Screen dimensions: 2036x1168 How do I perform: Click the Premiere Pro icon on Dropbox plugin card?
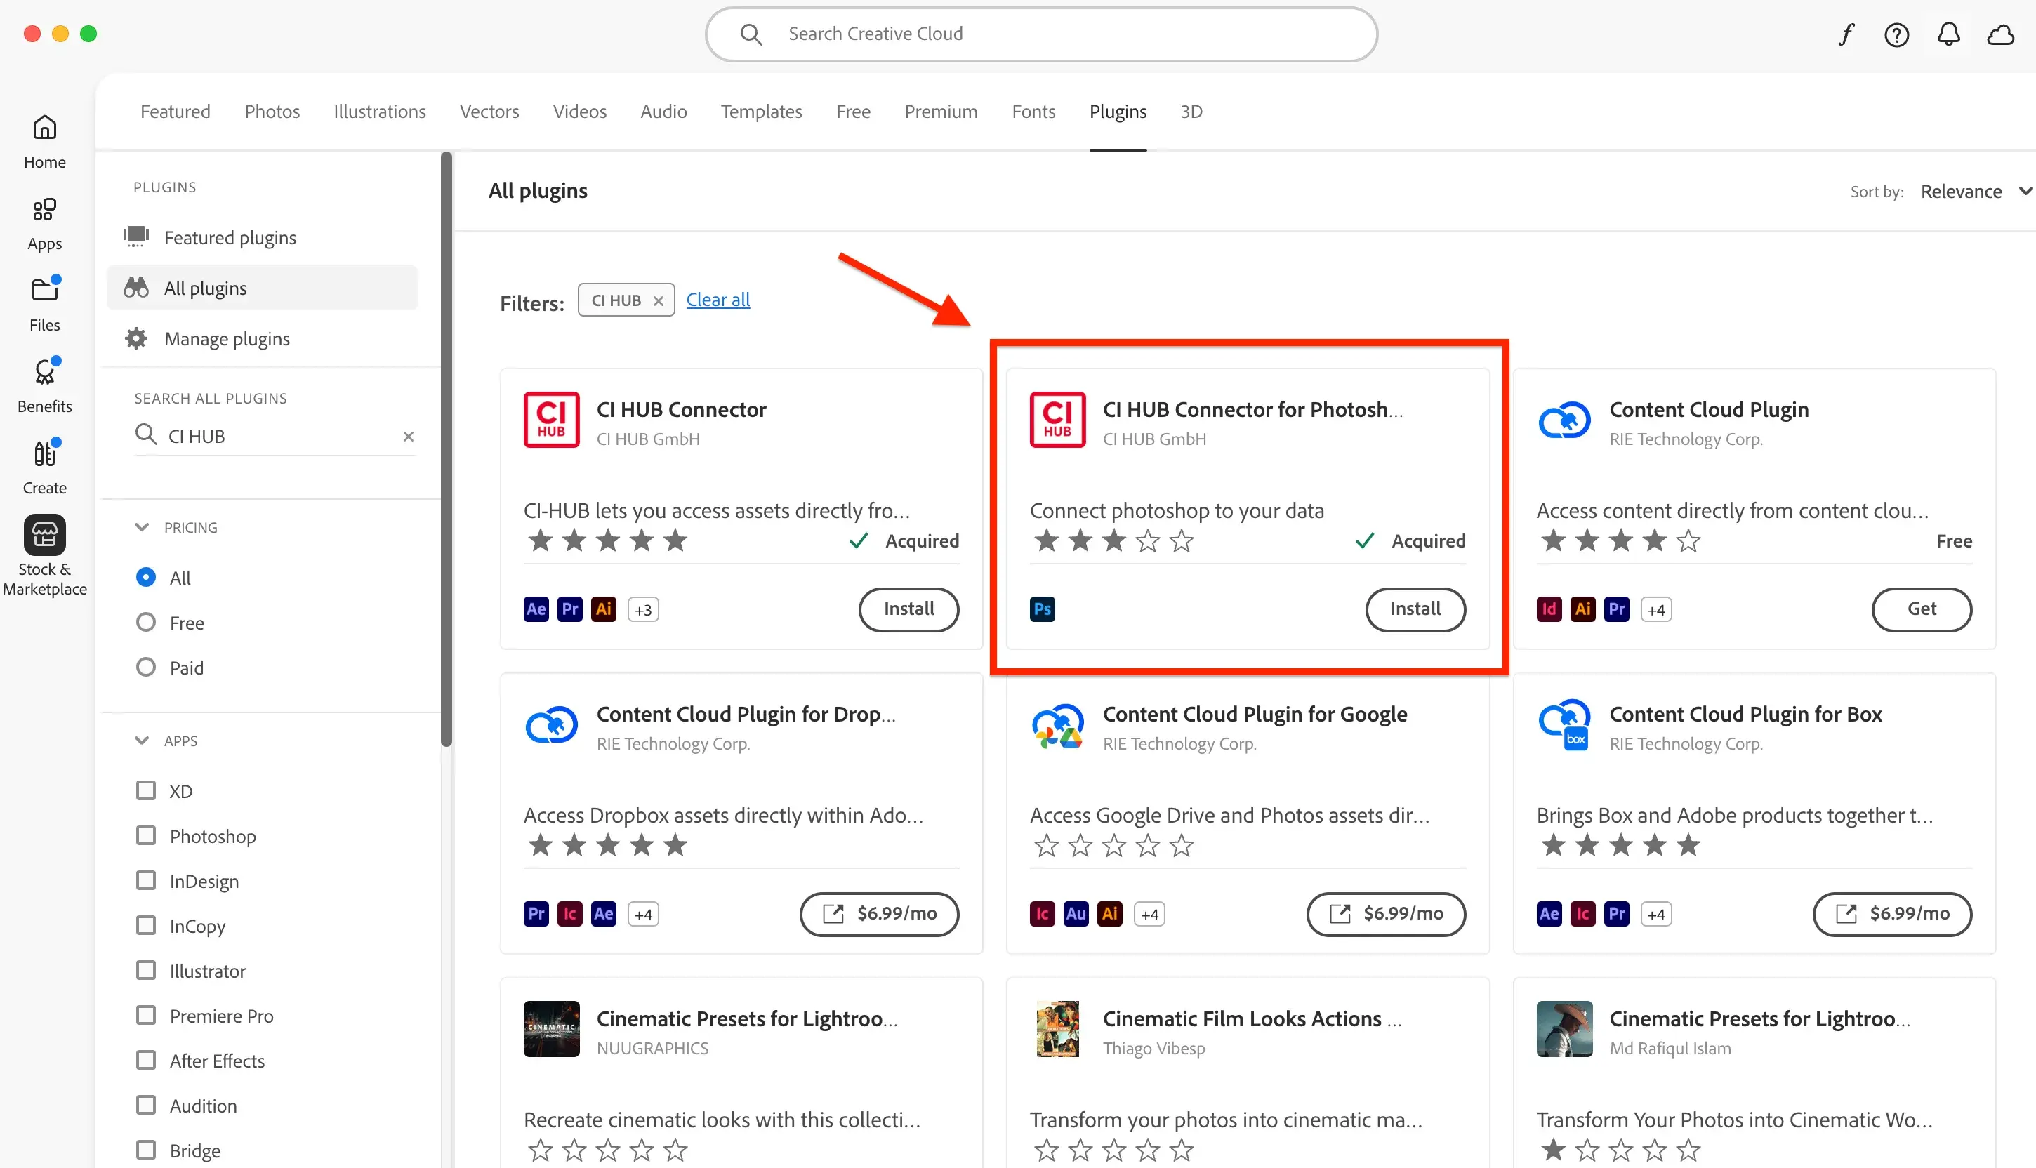tap(536, 914)
